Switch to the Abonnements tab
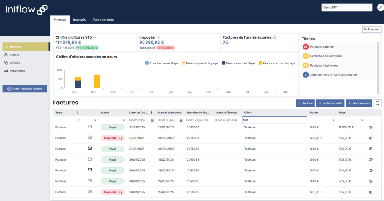The height and width of the screenshot is (201, 384). tap(103, 19)
